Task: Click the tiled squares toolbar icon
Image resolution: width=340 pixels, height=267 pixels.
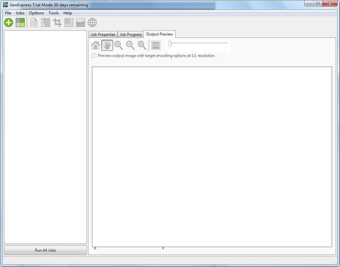Action: click(x=69, y=23)
